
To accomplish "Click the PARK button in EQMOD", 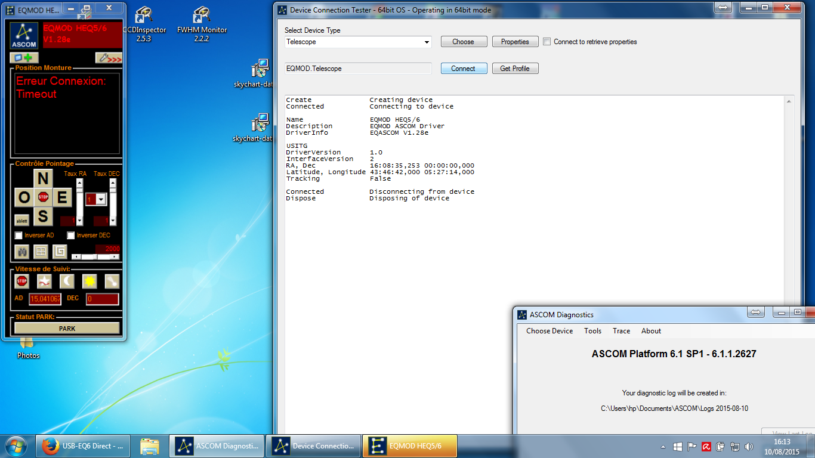I will pyautogui.click(x=67, y=329).
